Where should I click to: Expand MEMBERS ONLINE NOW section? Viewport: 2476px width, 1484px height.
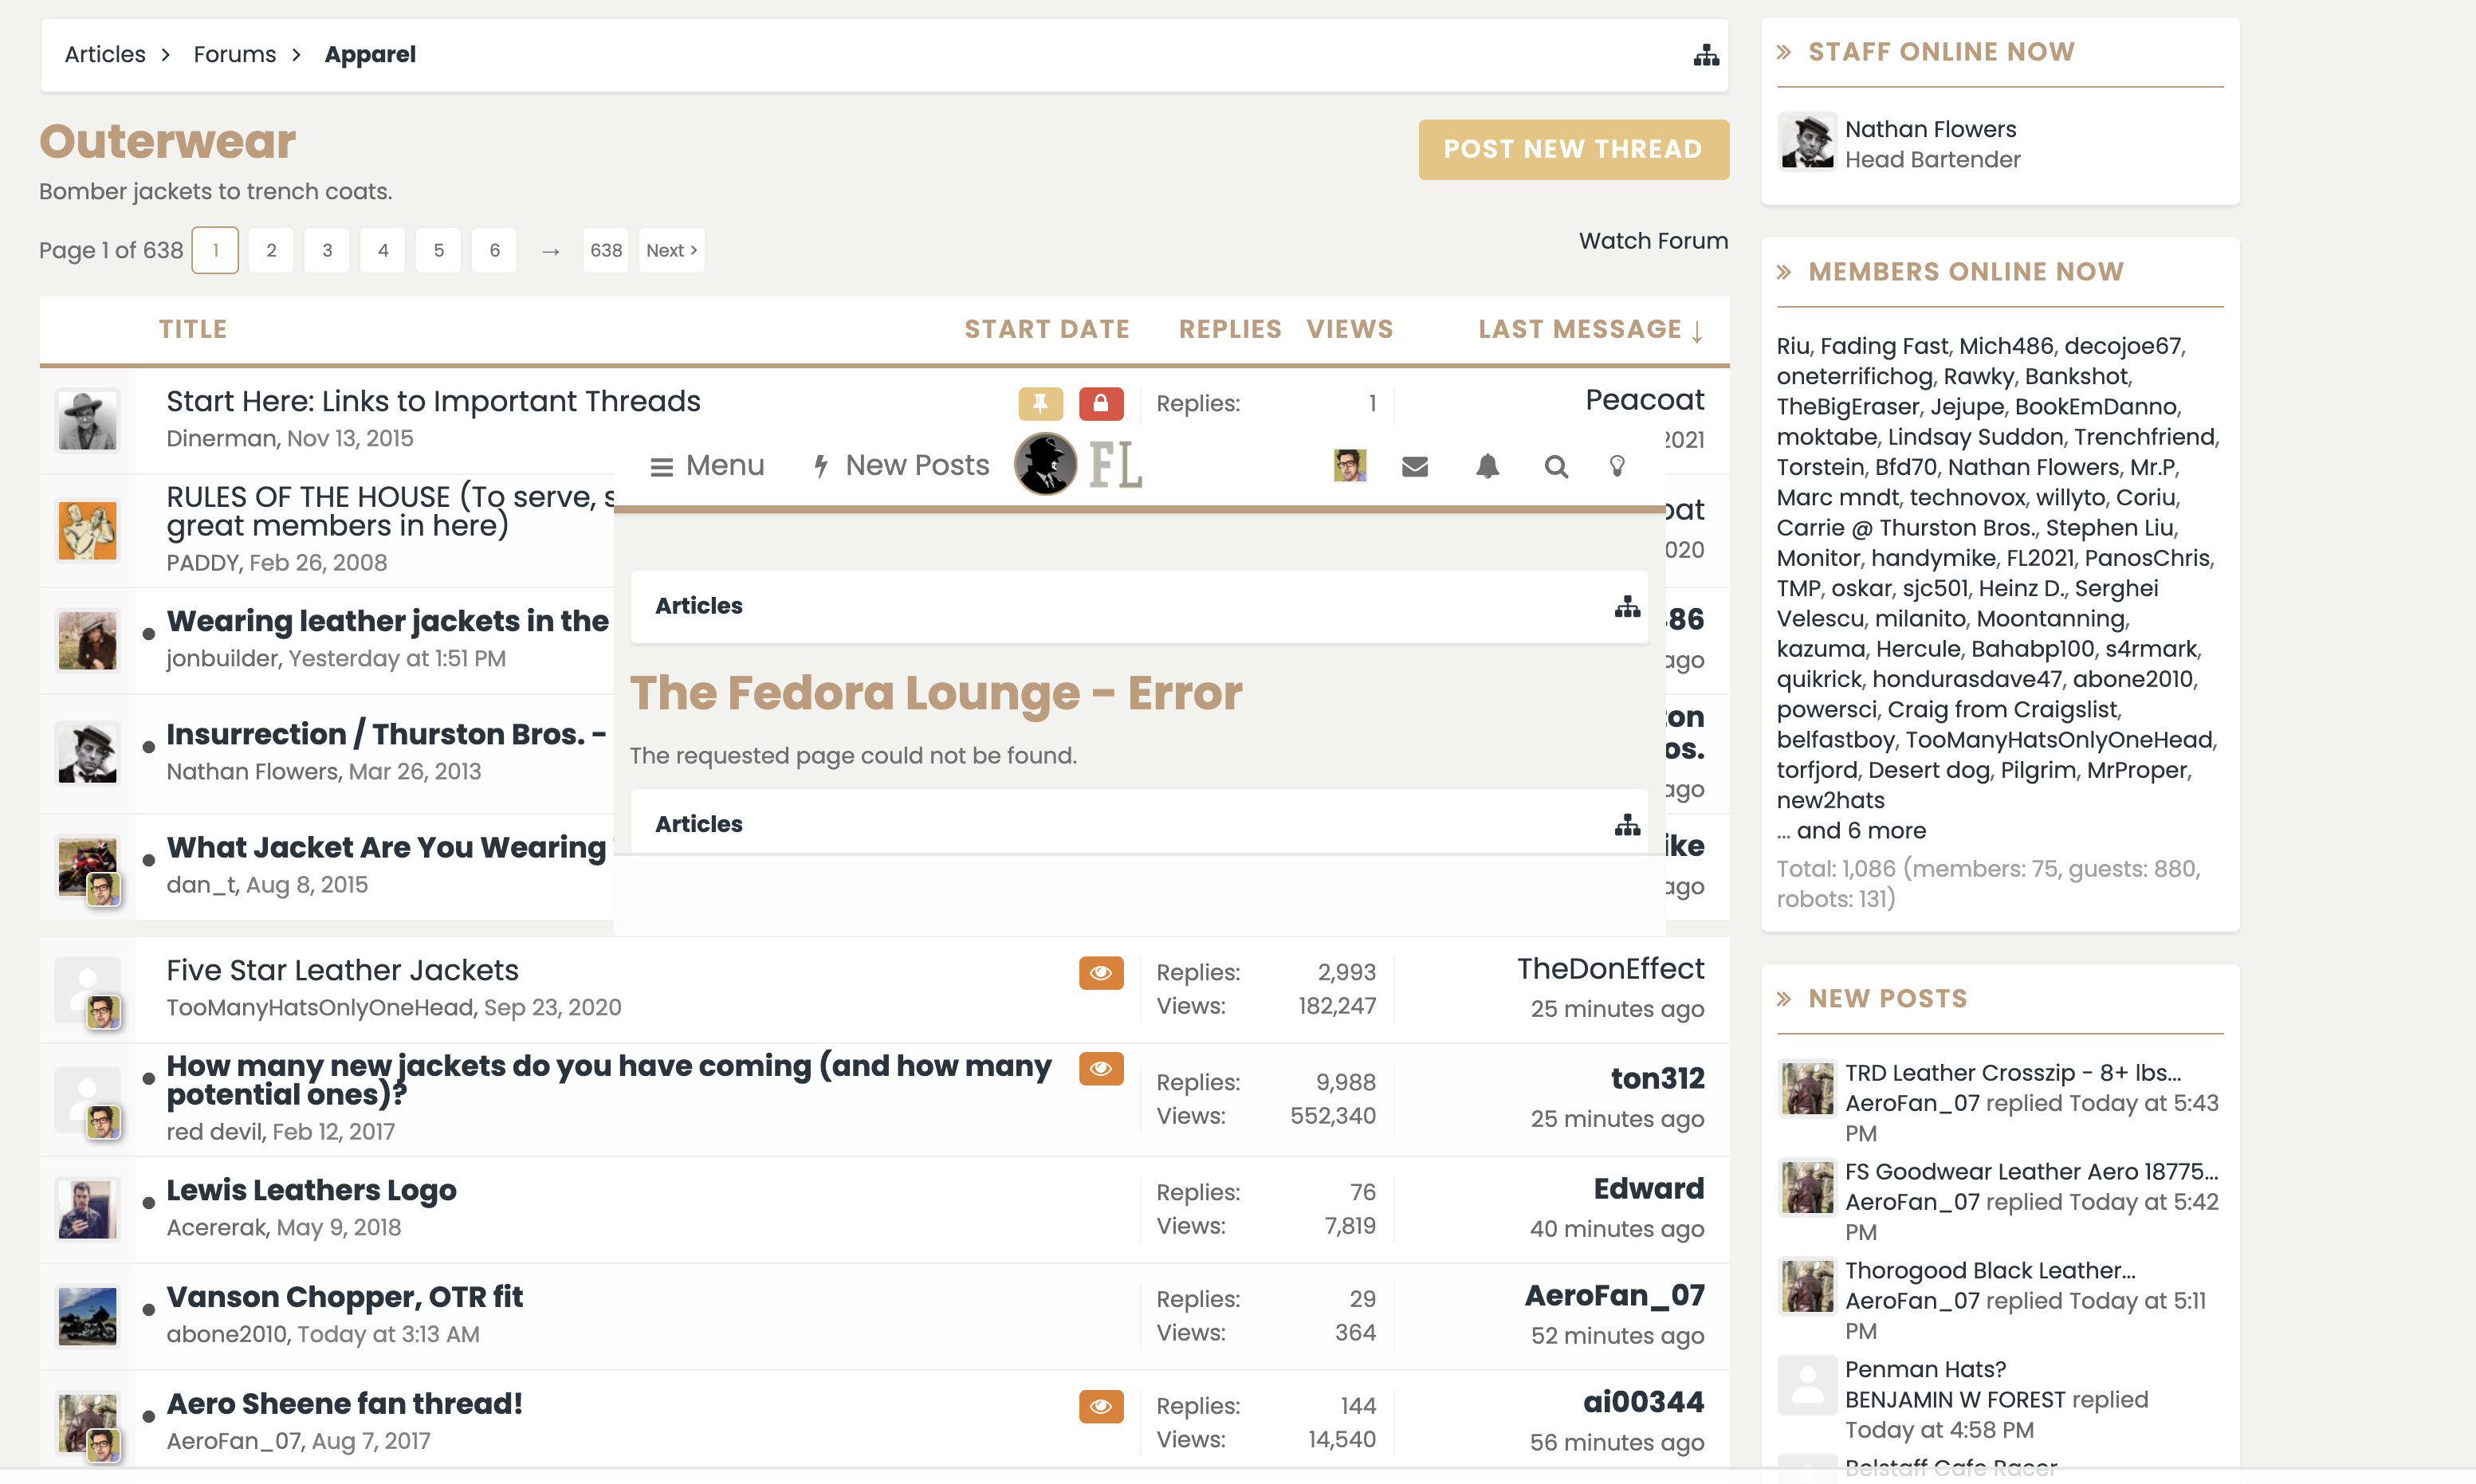click(1965, 272)
